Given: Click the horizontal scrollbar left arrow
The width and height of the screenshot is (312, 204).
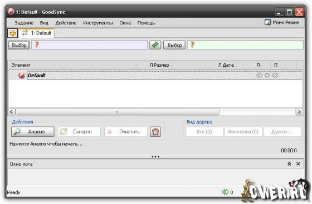Looking at the screenshot, I should tap(12, 112).
